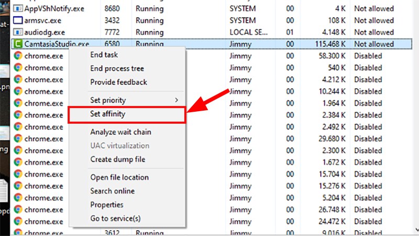Image resolution: width=419 pixels, height=236 pixels.
Task: Click the 29.680 K memory value
Action: pos(332,138)
